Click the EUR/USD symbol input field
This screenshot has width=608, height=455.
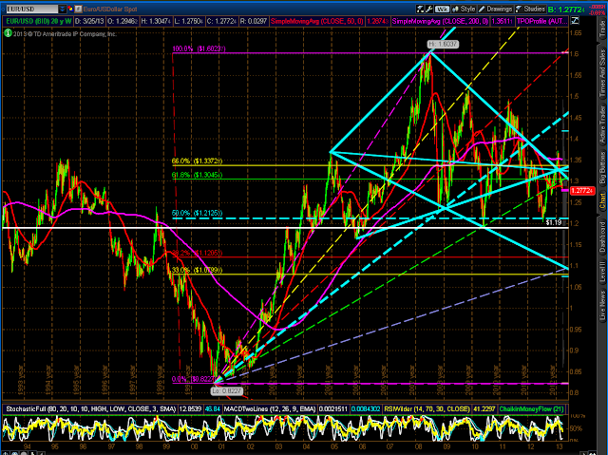click(x=31, y=9)
